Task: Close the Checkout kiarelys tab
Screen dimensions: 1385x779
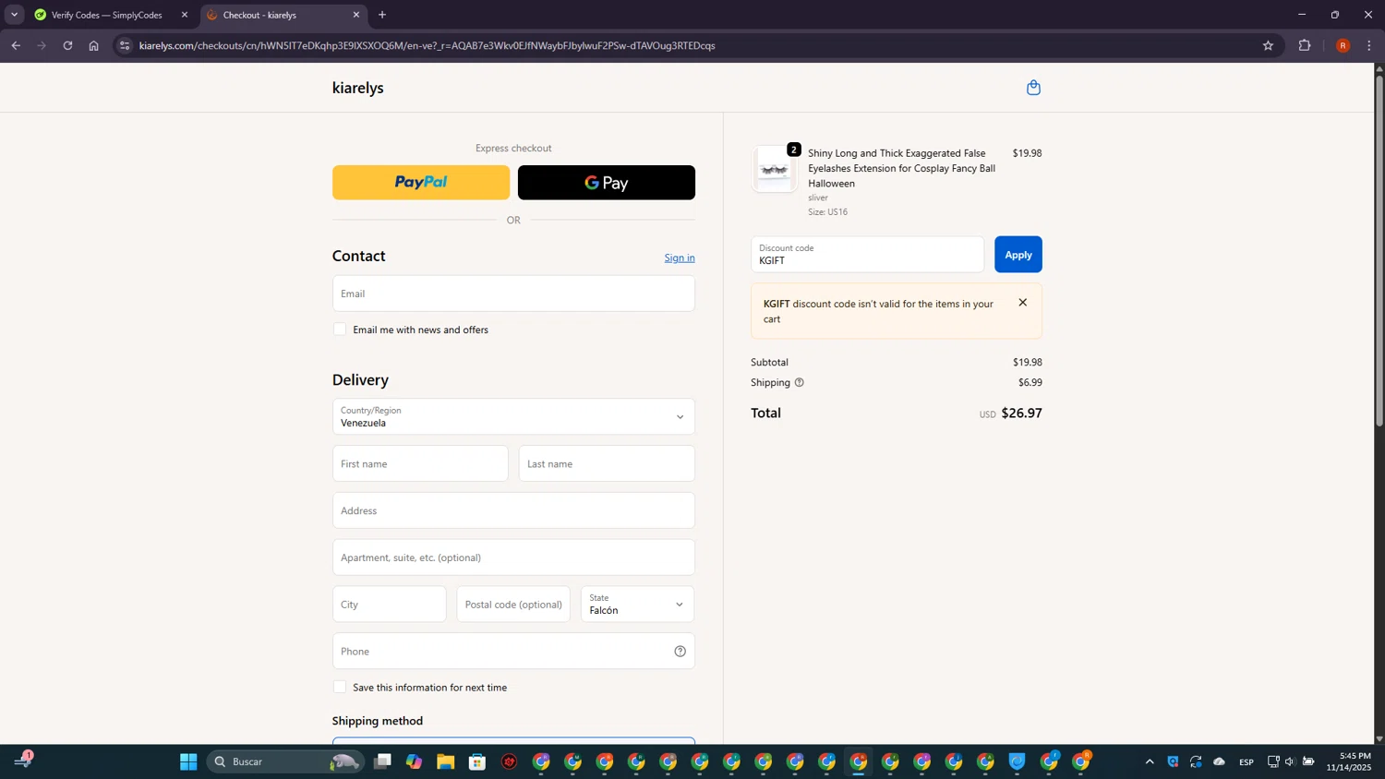Action: click(356, 15)
